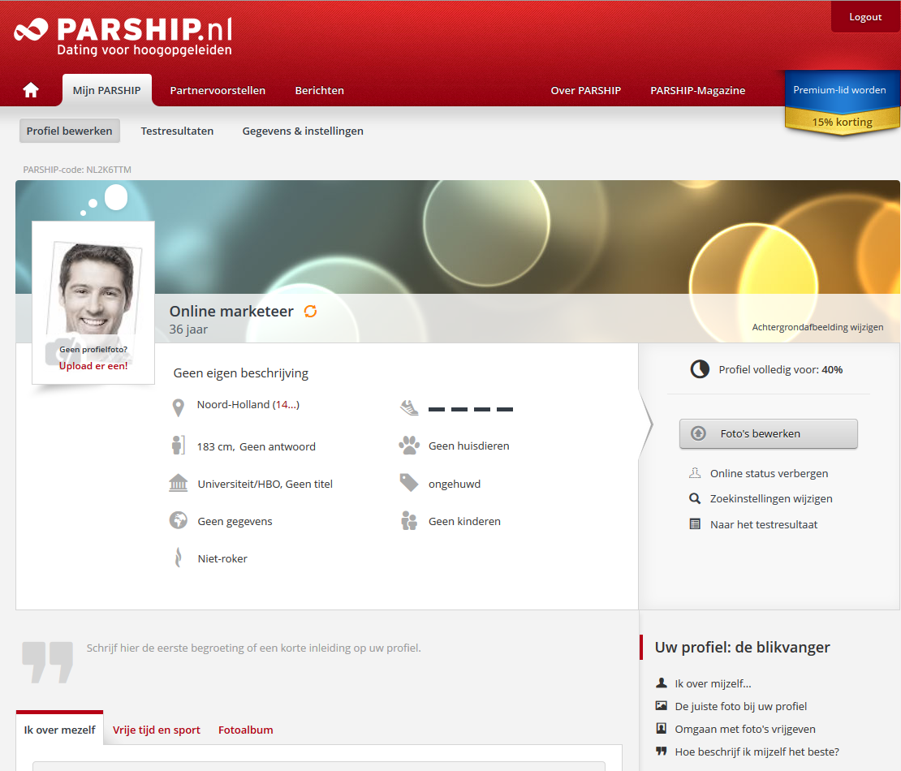Go to the home page via house icon
The width and height of the screenshot is (901, 771).
(x=31, y=89)
